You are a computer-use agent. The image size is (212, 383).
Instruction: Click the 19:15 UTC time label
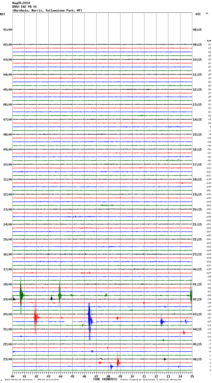(197, 194)
